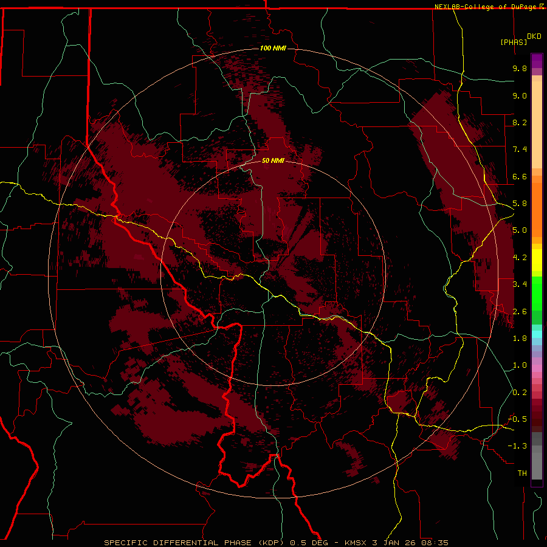547x547 pixels.
Task: Click the -1.3 value on color scale
Action: pyautogui.click(x=517, y=446)
